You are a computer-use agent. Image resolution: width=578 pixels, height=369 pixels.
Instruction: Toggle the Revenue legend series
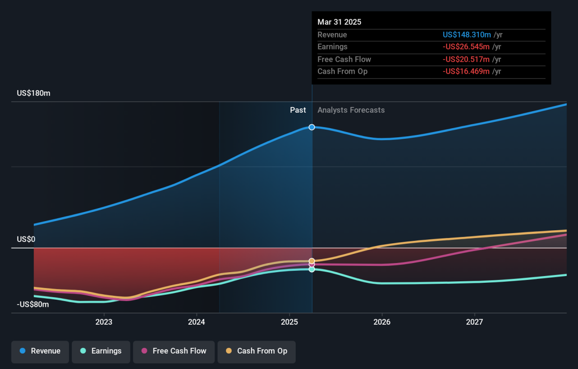point(40,351)
